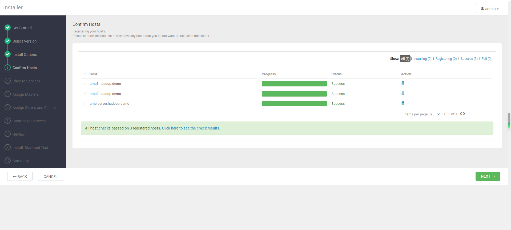Click progress bar for amb1.hadoop.demo

click(x=294, y=84)
